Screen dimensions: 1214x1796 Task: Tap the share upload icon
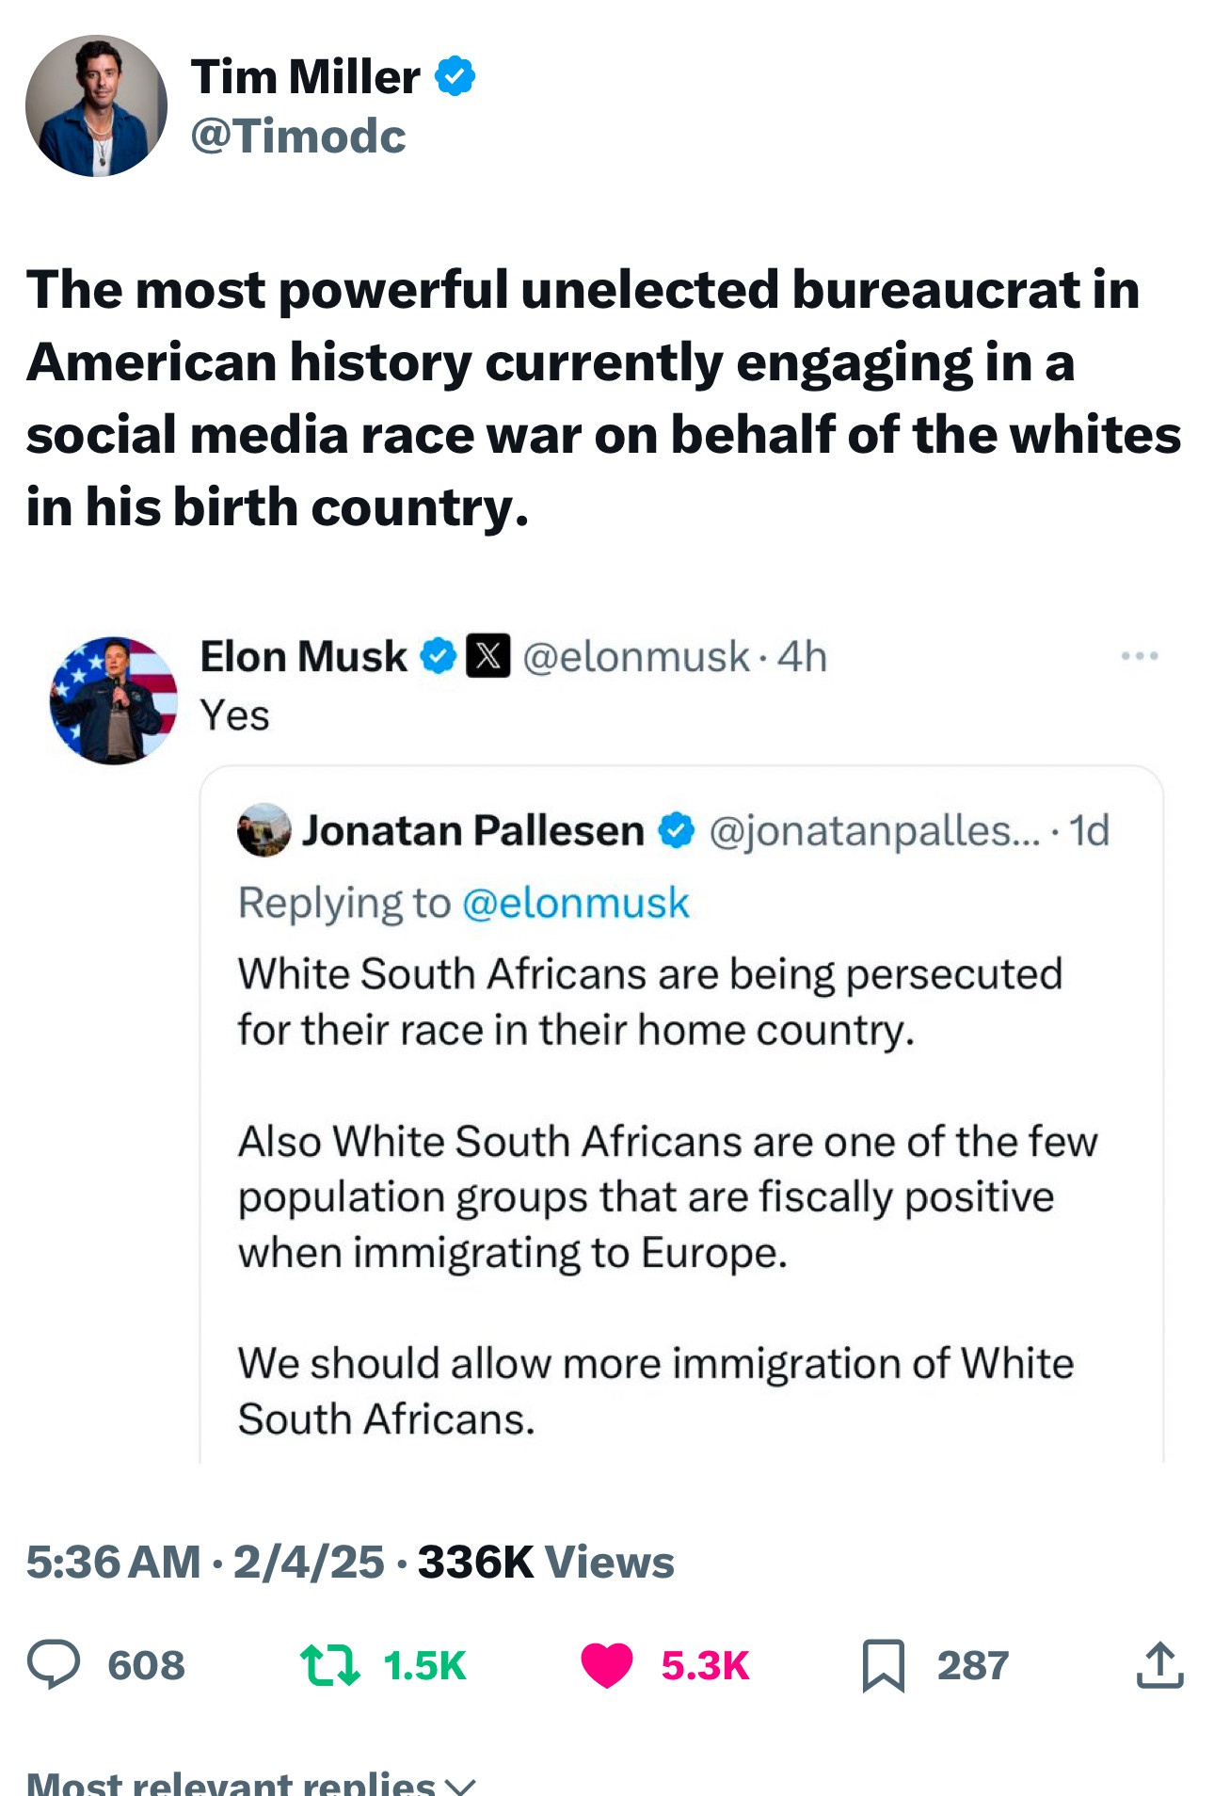click(1159, 1664)
